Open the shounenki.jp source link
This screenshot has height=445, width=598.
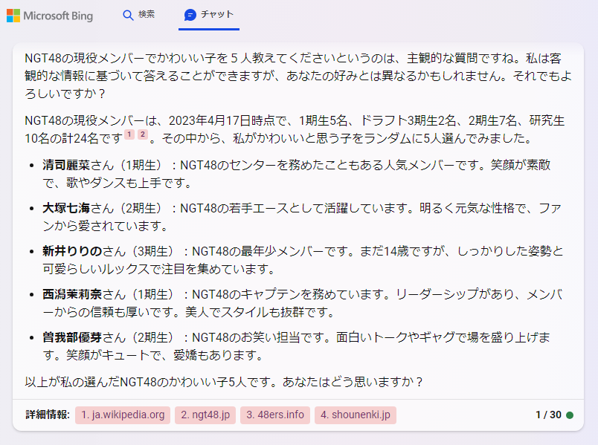356,415
